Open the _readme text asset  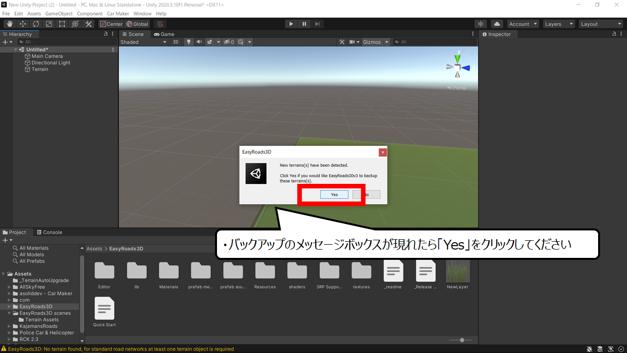pos(393,275)
